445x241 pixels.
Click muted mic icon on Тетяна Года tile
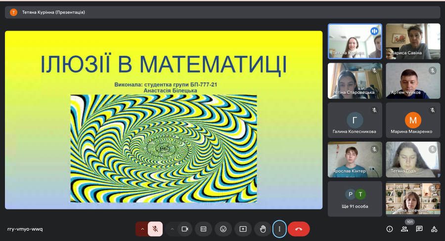(433, 150)
